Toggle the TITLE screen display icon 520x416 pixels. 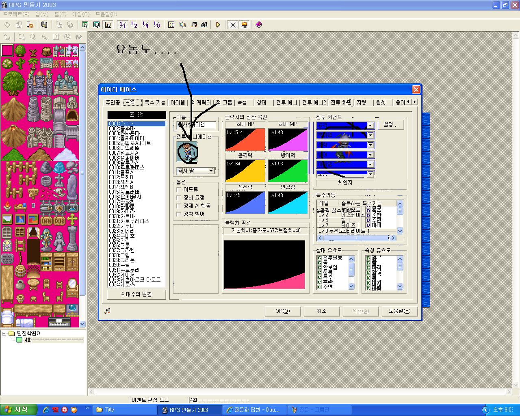coord(244,25)
